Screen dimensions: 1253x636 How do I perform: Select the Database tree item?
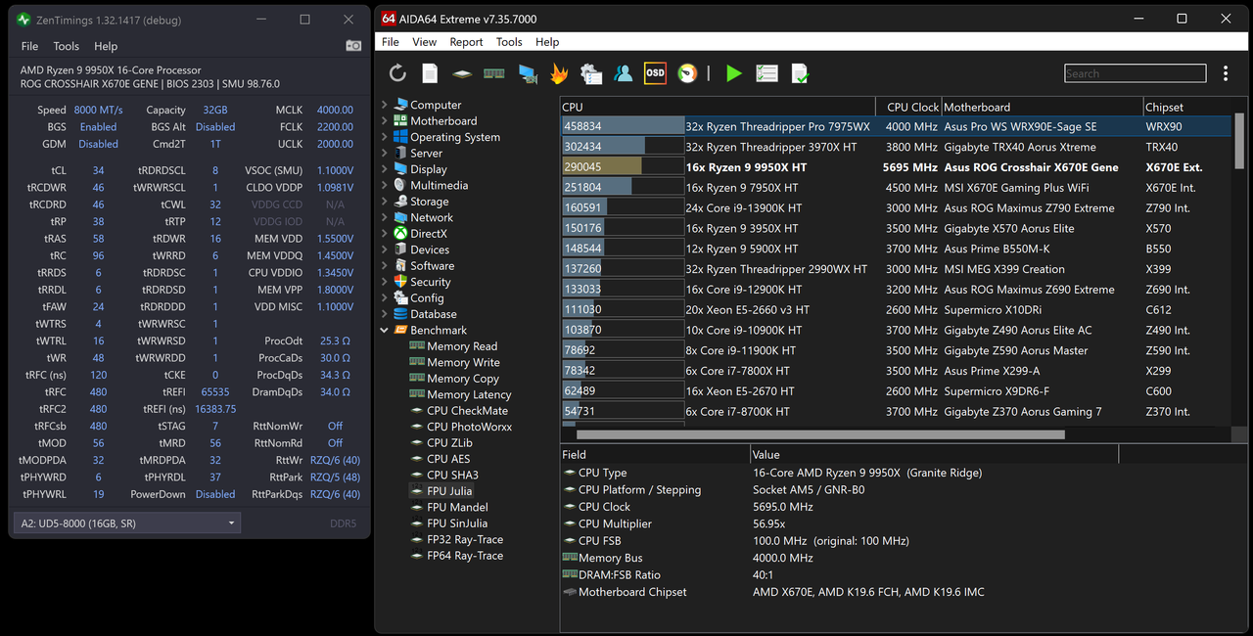click(x=433, y=314)
